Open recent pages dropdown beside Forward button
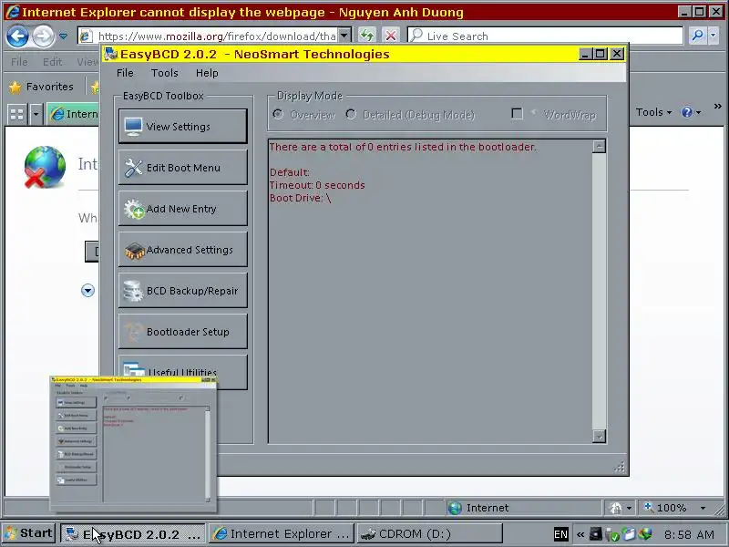The image size is (729, 547). pos(63,36)
